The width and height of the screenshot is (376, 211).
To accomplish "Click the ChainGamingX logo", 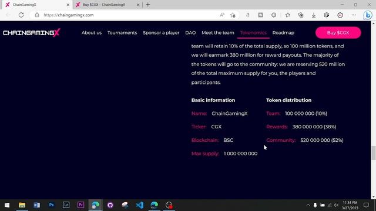I will click(x=31, y=33).
